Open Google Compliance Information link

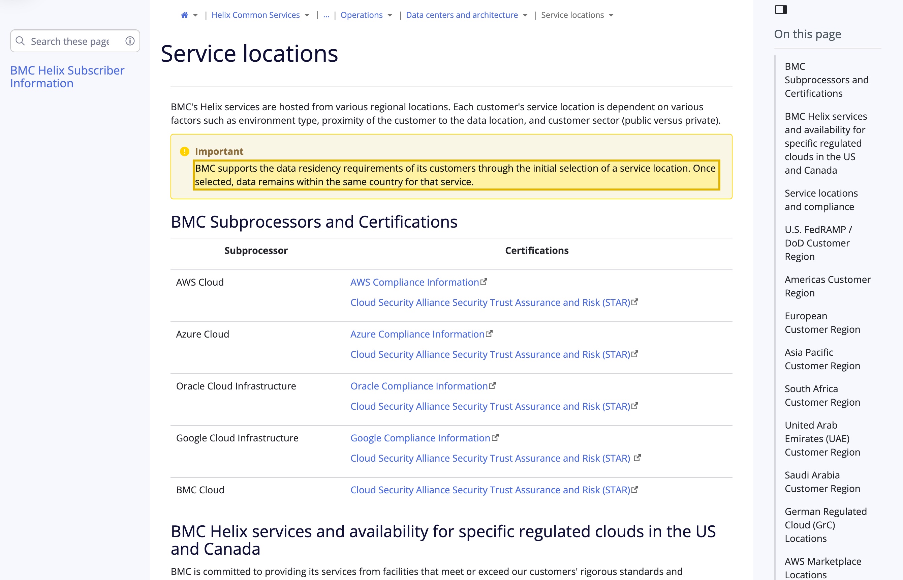point(420,438)
